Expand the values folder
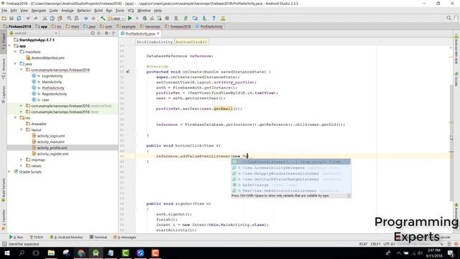 (x=21, y=165)
